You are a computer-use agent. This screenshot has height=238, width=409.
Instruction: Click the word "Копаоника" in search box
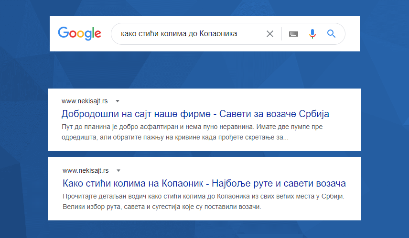click(217, 34)
